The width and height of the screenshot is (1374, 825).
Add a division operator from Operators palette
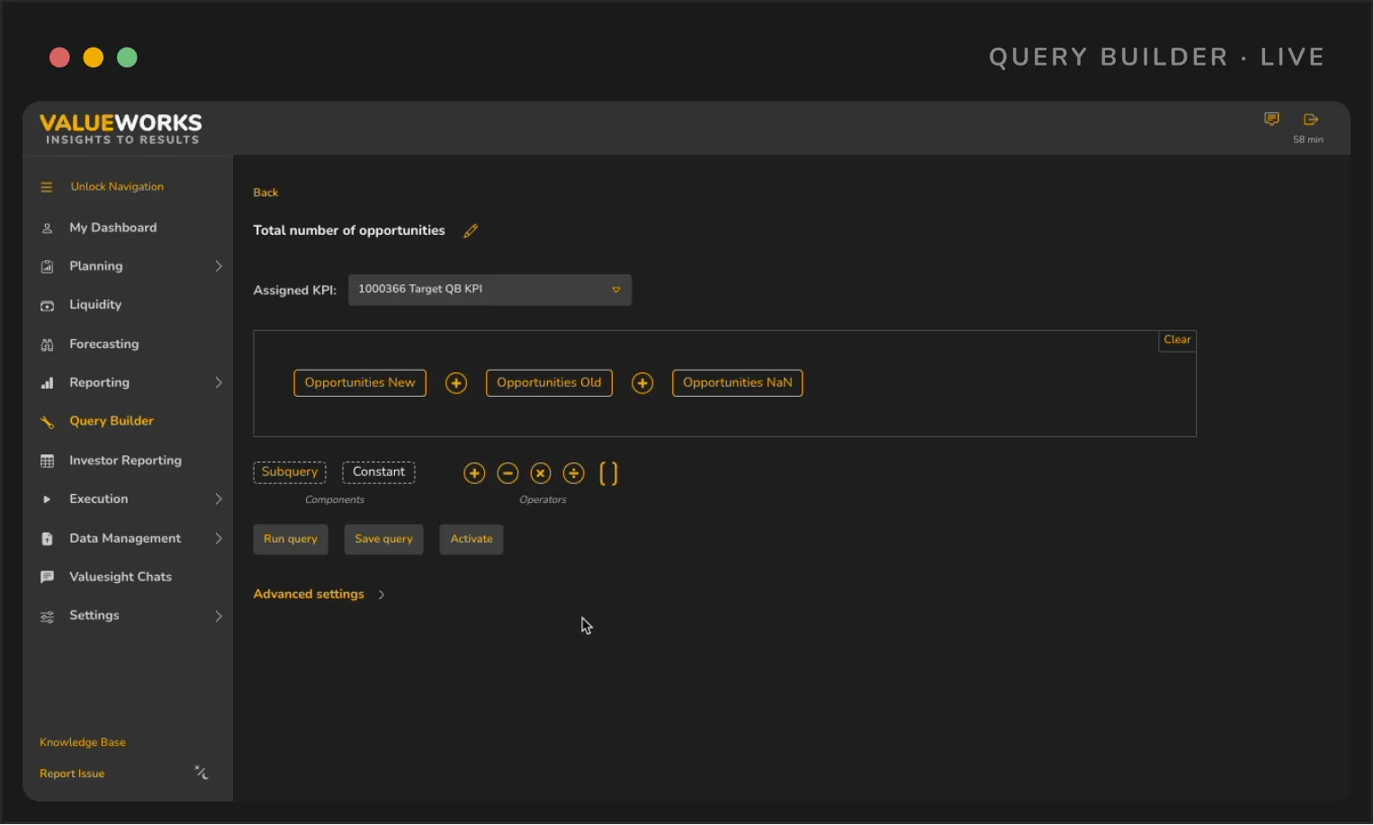[573, 473]
